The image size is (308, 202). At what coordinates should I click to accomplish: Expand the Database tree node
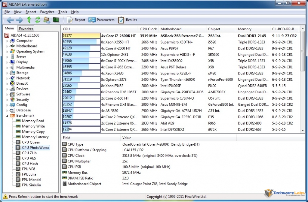tap(8, 110)
